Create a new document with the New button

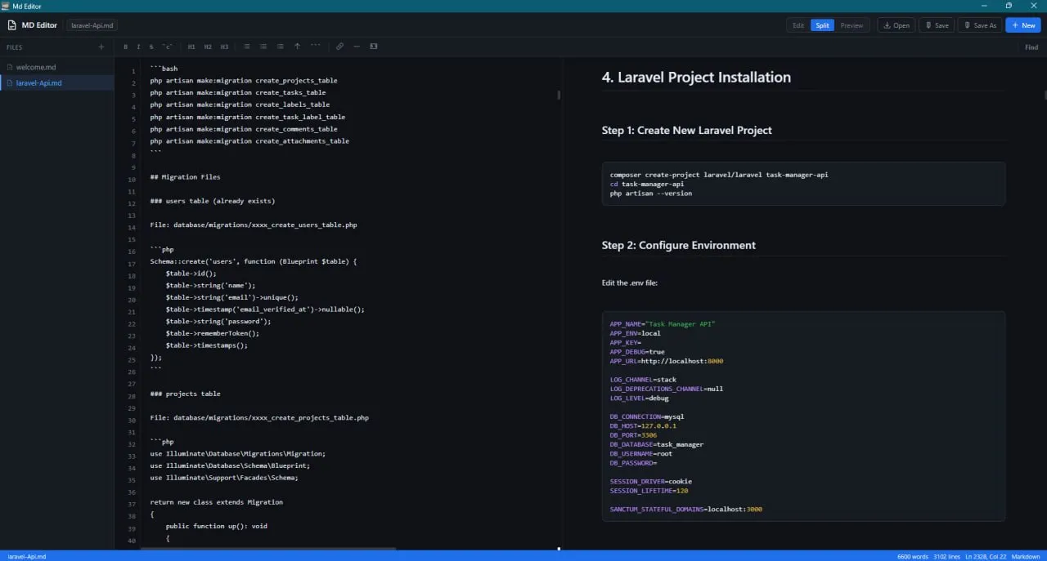point(1023,25)
